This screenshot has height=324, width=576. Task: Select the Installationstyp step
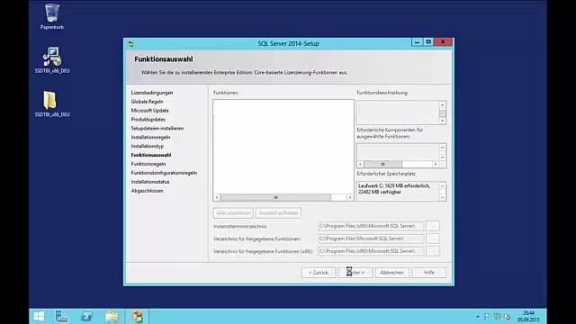coord(148,146)
